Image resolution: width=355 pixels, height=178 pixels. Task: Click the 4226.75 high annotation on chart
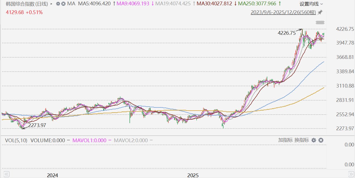pos(287,33)
